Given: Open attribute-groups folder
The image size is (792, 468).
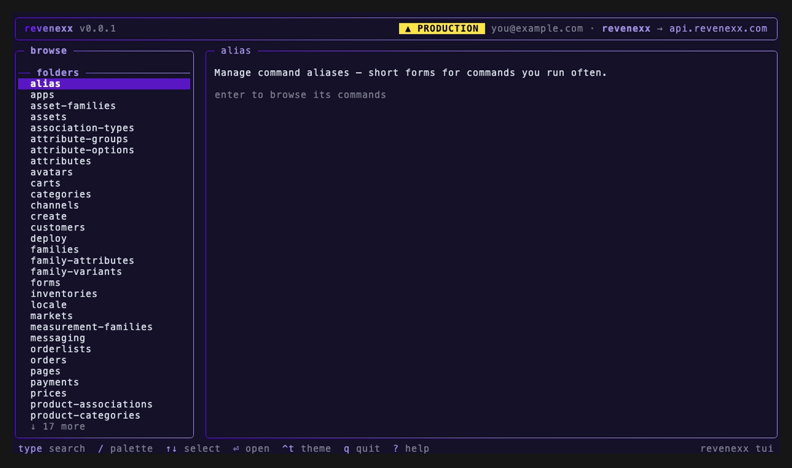Looking at the screenshot, I should coord(104,139).
